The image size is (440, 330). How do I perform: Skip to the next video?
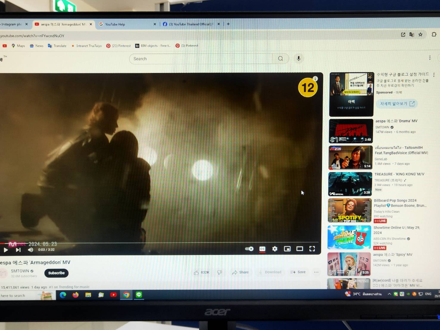18,250
